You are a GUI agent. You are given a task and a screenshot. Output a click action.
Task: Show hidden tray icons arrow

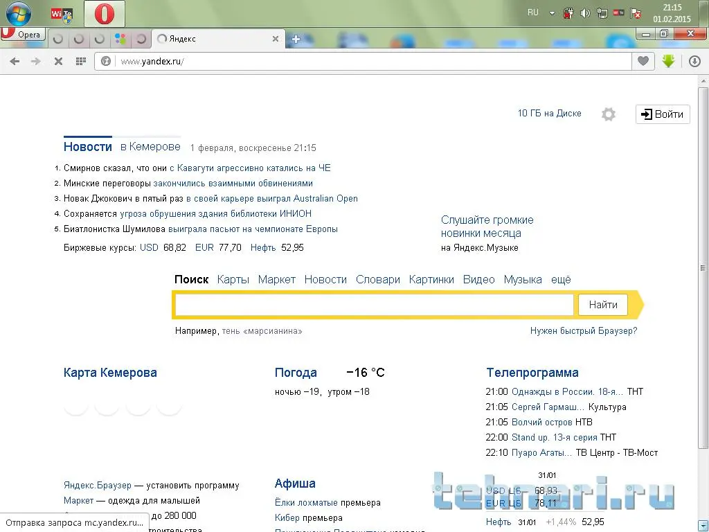click(552, 13)
